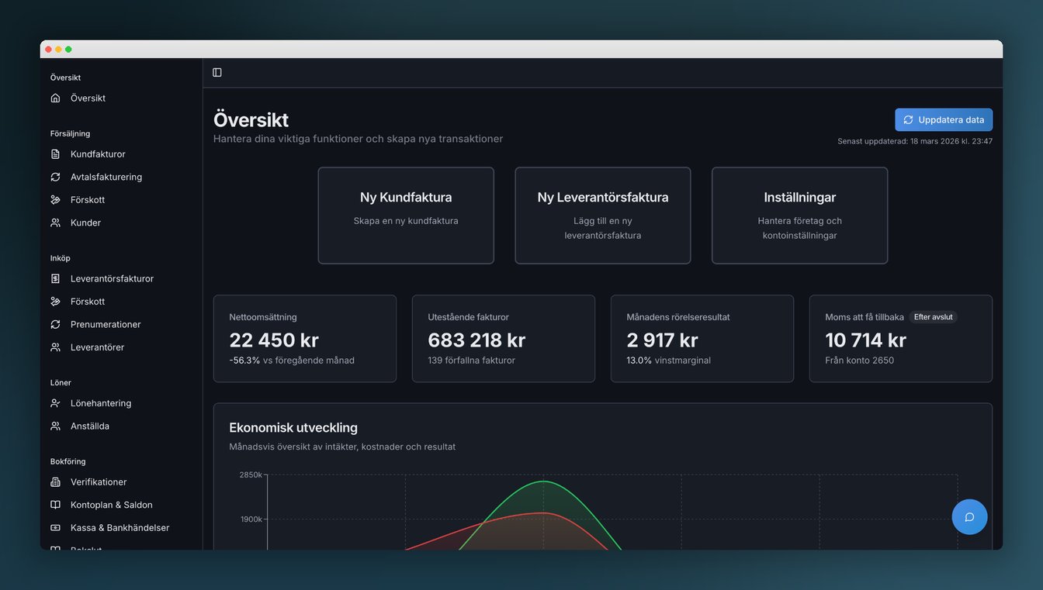1043x590 pixels.
Task: Select the Kontoplan & Saldon book icon
Action: coord(55,505)
